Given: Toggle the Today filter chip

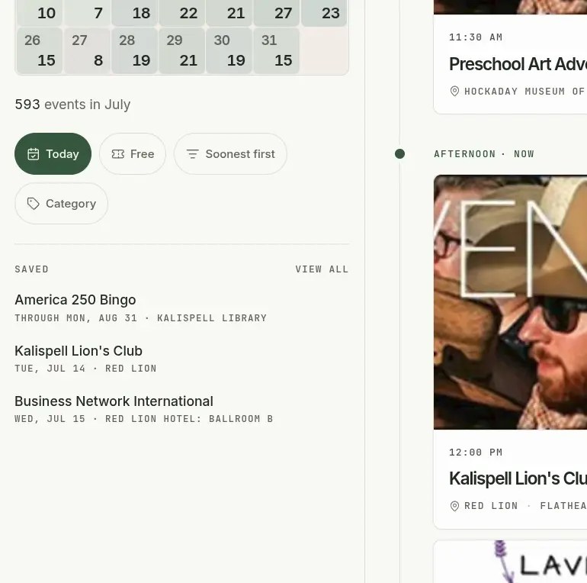Looking at the screenshot, I should [53, 153].
